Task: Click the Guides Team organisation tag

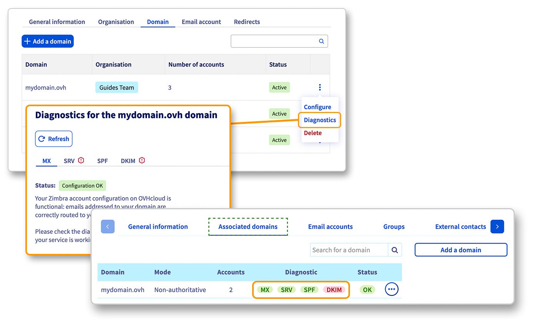Action: click(117, 87)
